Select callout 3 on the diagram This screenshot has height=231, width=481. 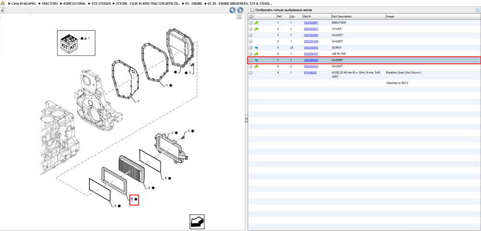tap(166, 85)
